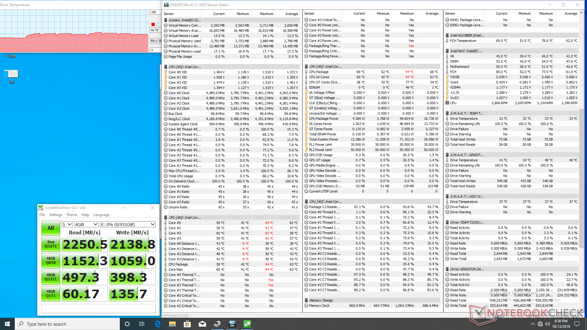The image size is (587, 330).
Task: Open the File menu in CrystalDiskMark
Action: tap(42, 215)
